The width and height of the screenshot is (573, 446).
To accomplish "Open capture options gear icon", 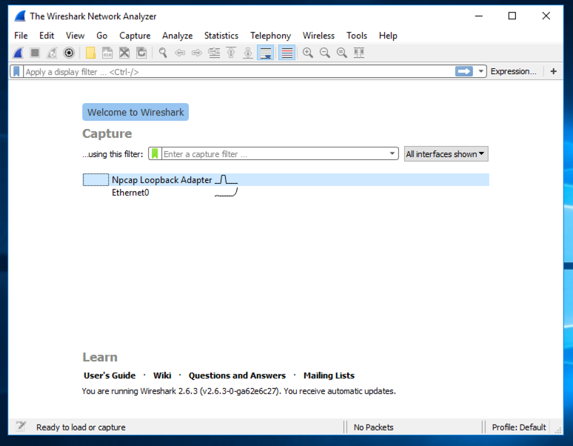I will click(x=69, y=53).
